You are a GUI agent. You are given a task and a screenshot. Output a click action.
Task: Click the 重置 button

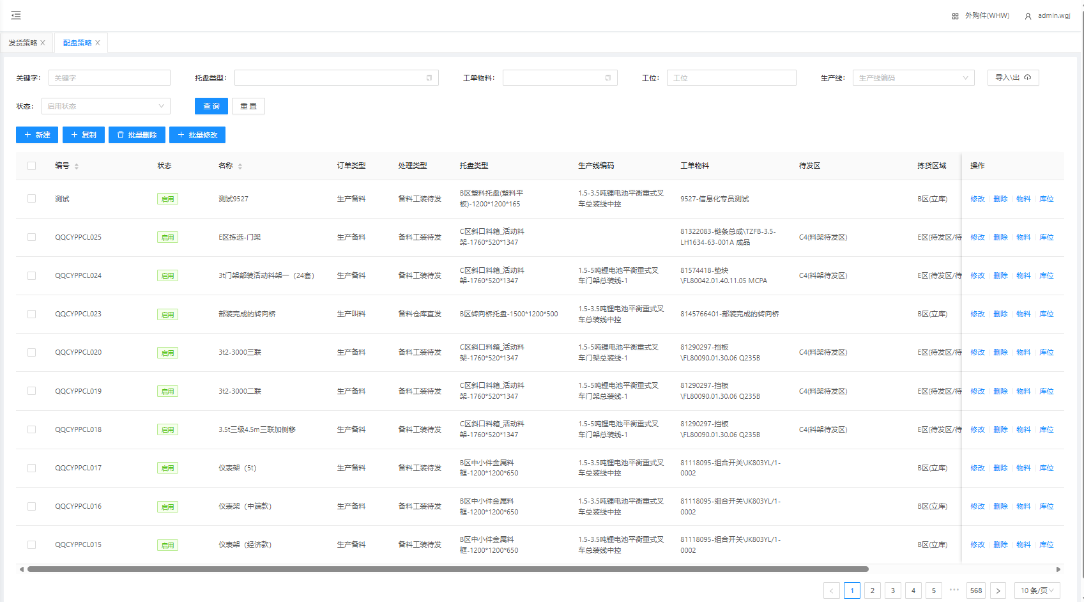pyautogui.click(x=248, y=106)
